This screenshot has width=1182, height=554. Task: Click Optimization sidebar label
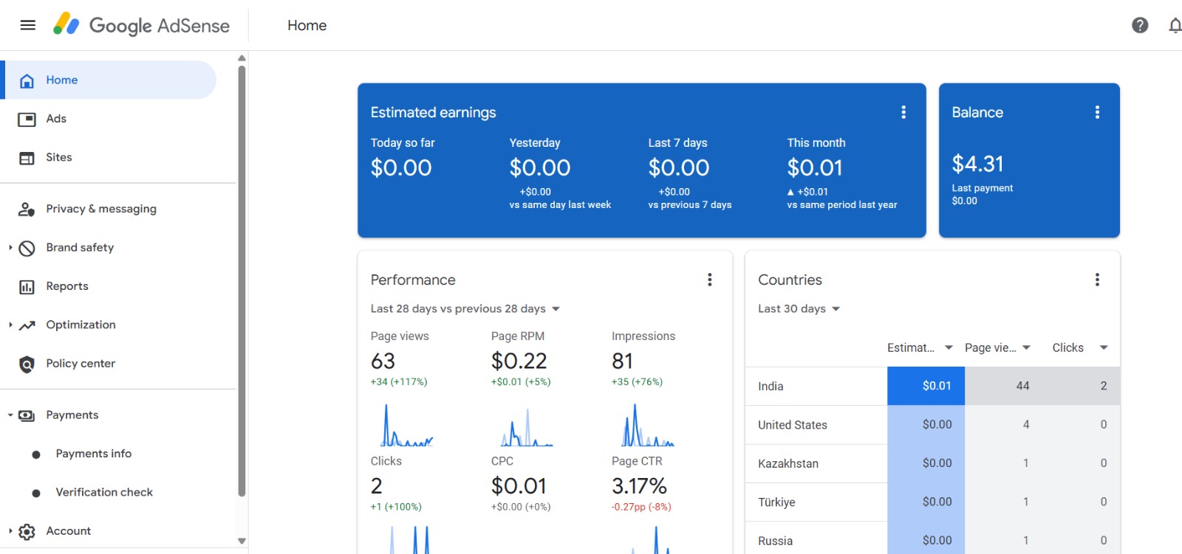81,325
